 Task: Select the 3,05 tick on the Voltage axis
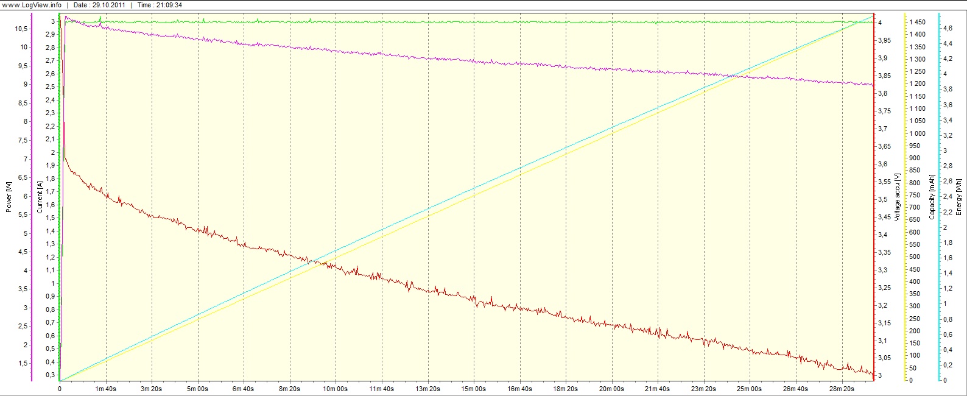pyautogui.click(x=884, y=358)
